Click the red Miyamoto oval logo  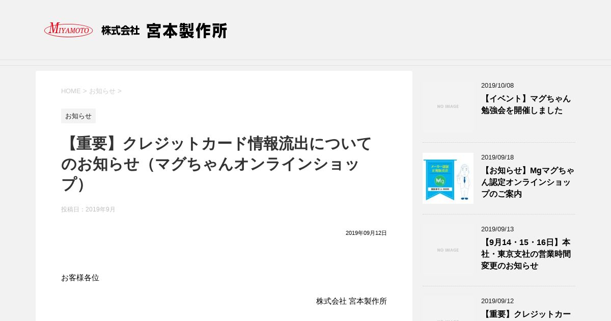[x=68, y=30]
